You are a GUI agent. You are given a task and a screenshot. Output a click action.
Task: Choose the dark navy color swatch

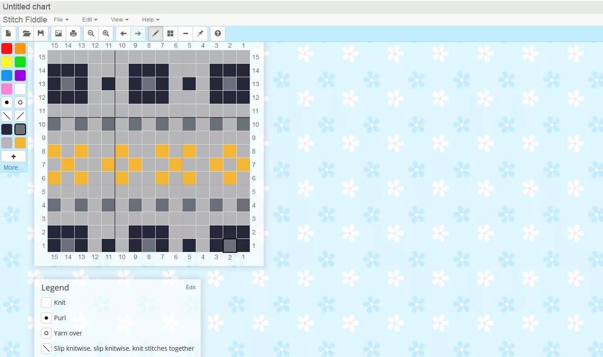[x=7, y=129]
